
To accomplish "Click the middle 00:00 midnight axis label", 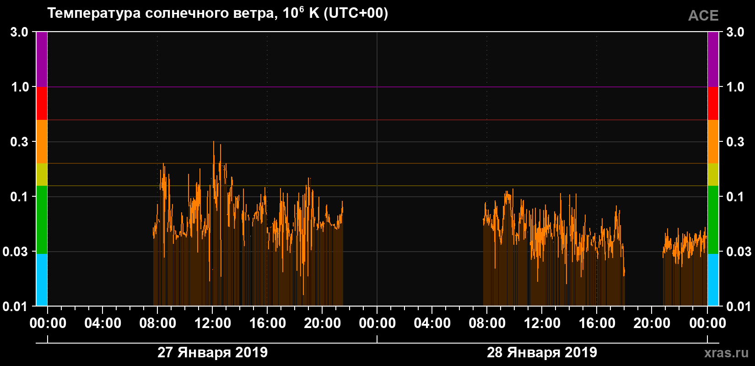I will pos(377,323).
